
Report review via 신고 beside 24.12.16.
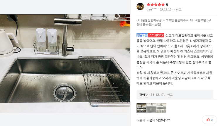point(179,10)
